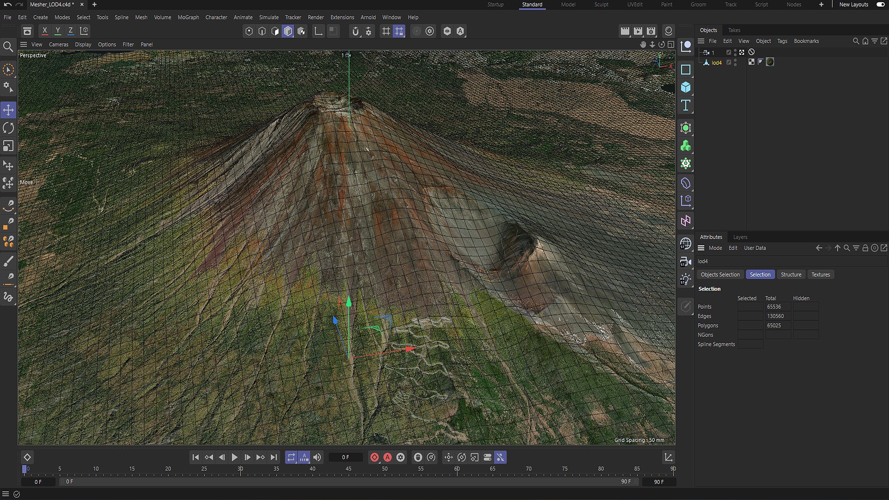Toggle the New Layouts switch

click(880, 5)
